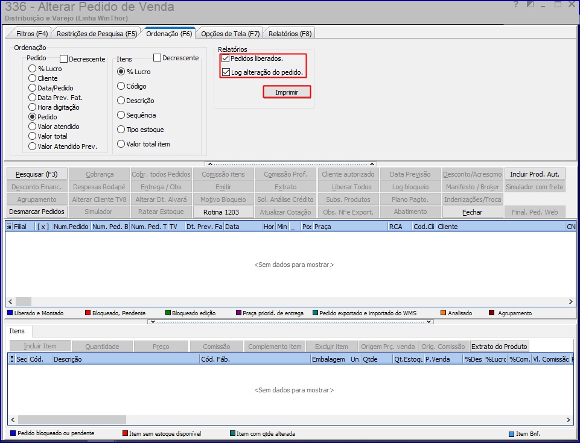
Task: Select Itens Código ordering radio
Action: click(121, 86)
